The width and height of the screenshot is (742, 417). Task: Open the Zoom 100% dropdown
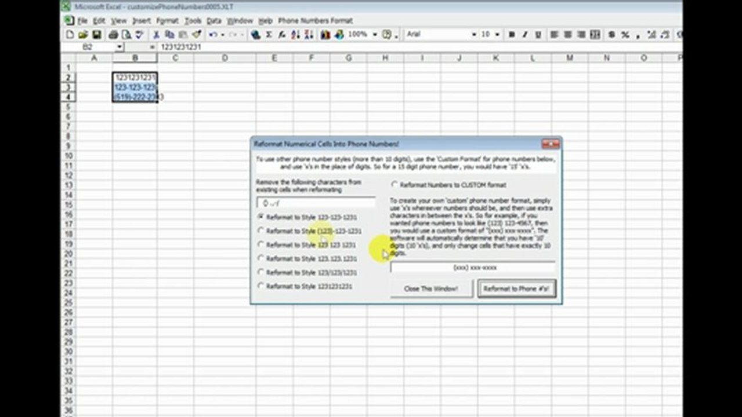click(375, 35)
